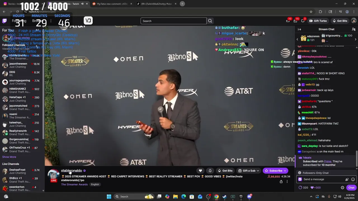Open stableronaldo channel name link

[x=71, y=171]
